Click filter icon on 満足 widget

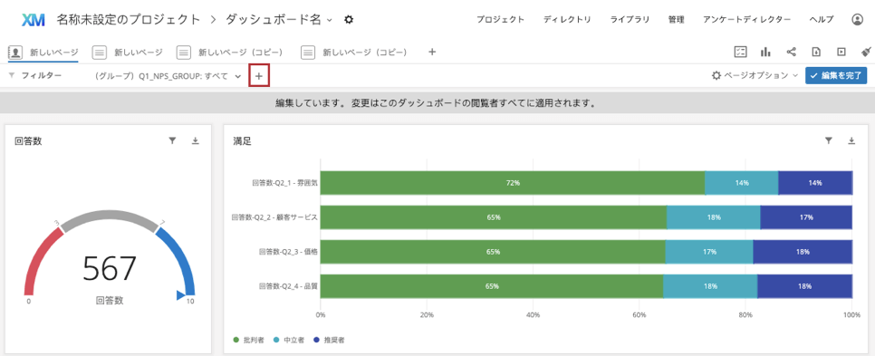[829, 141]
